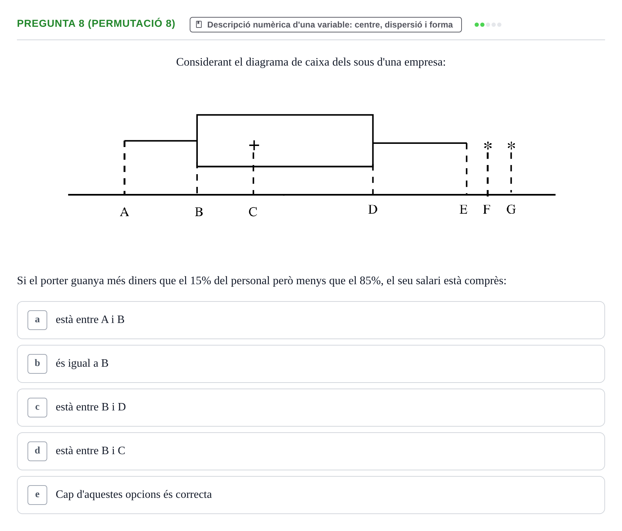Image resolution: width=622 pixels, height=531 pixels.
Task: Choose option 'és igual a B'
Action: (311, 364)
